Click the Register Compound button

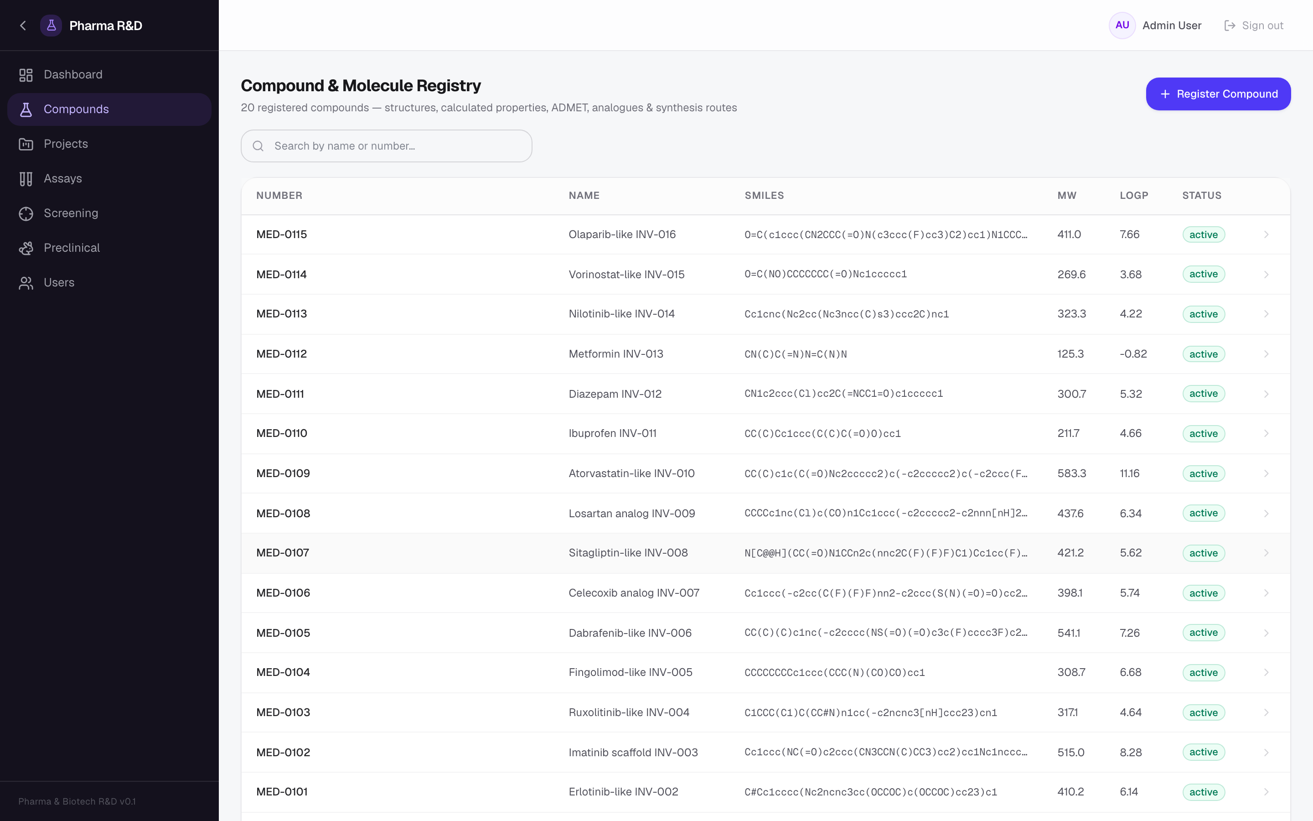tap(1218, 94)
